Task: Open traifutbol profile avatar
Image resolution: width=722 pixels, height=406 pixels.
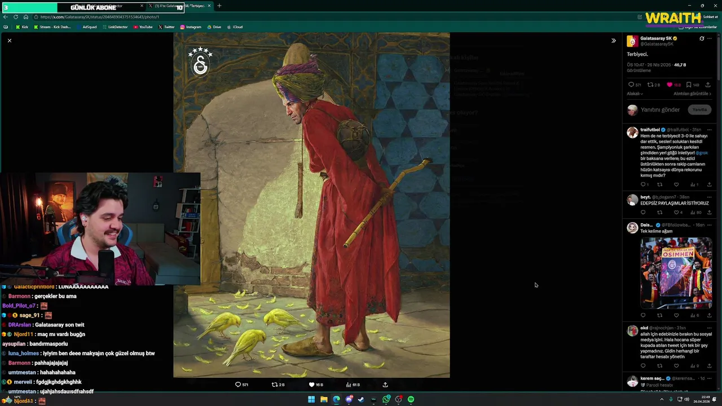Action: [632, 133]
